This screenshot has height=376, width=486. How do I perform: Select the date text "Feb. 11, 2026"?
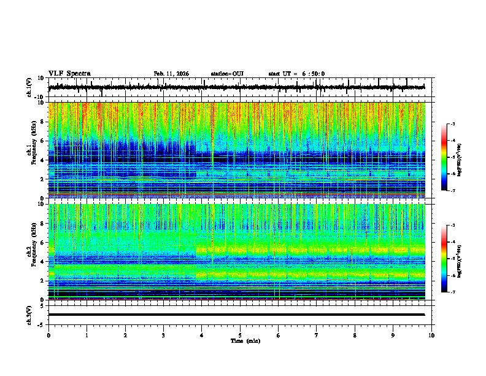(171, 74)
